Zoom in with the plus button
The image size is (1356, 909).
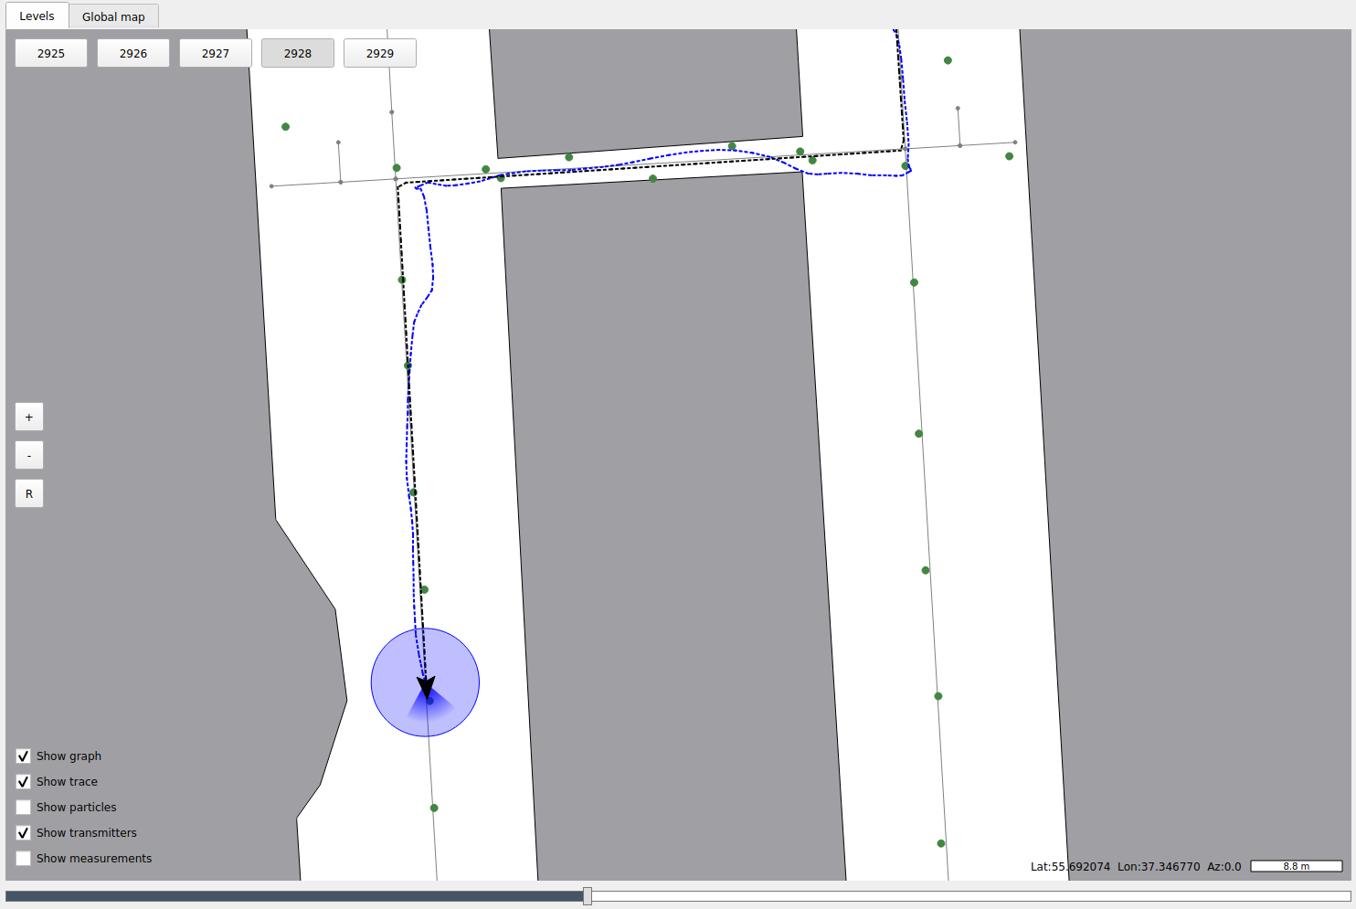29,417
